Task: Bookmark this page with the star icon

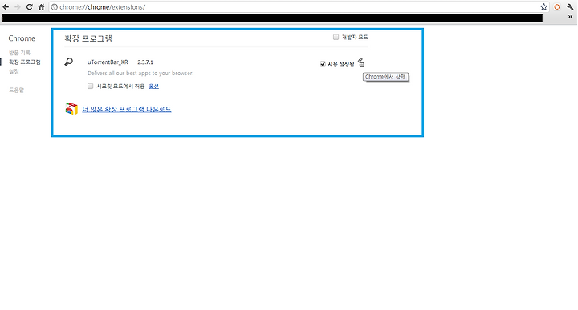Action: tap(543, 7)
